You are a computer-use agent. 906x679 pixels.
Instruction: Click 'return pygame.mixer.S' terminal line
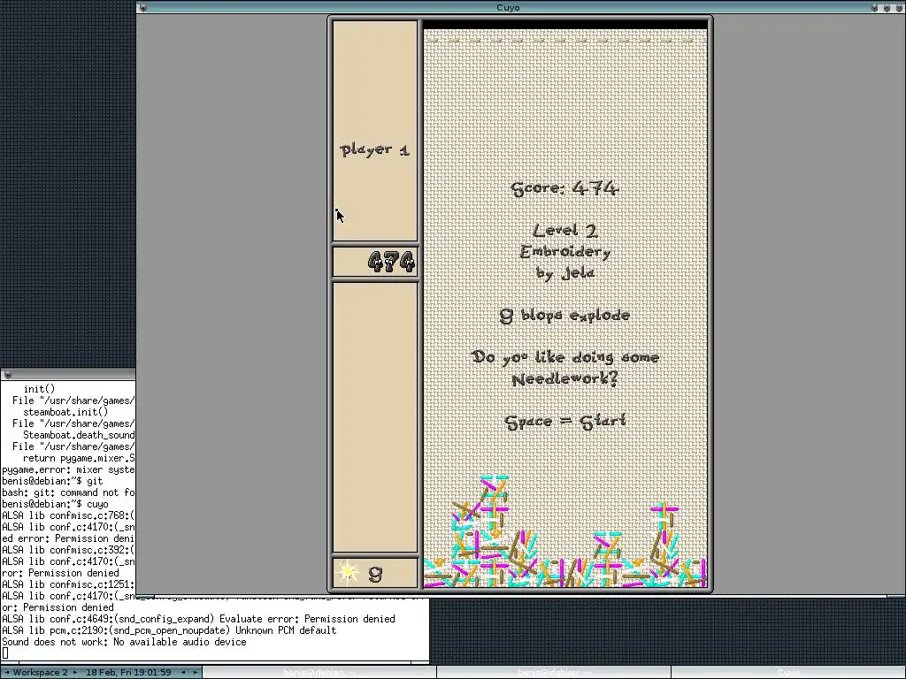click(x=79, y=458)
